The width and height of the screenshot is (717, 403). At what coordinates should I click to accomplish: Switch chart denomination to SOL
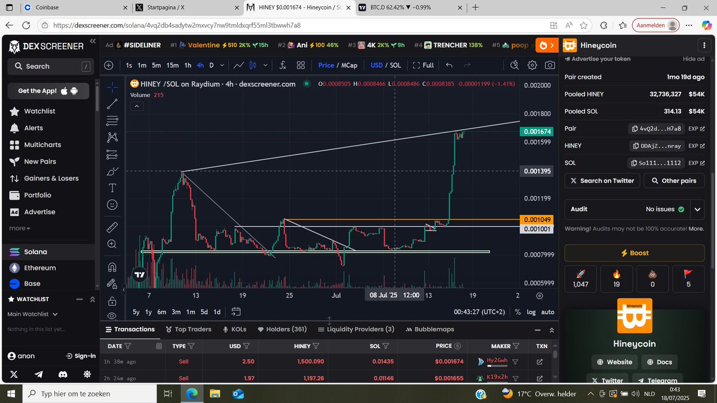click(396, 65)
